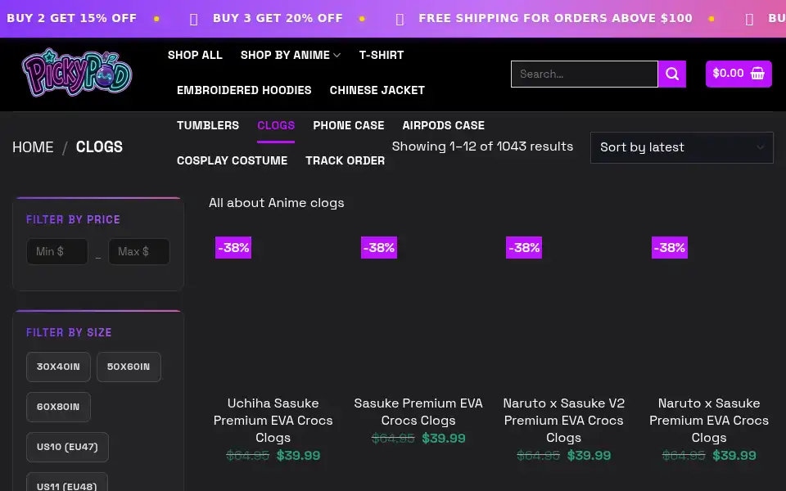Viewport: 786px width, 491px height.
Task: Click the $39.99 price under Sasuke Premium EVA
Action: pos(444,439)
